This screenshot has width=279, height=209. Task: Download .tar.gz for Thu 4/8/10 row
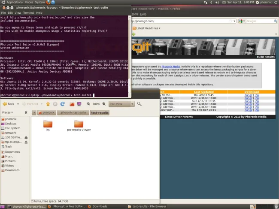249,95
